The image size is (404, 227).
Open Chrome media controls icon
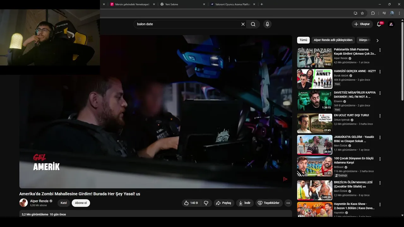coord(384,13)
